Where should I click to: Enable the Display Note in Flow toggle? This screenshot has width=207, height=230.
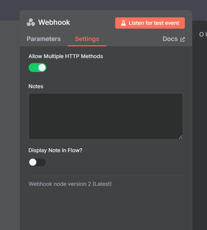38,162
